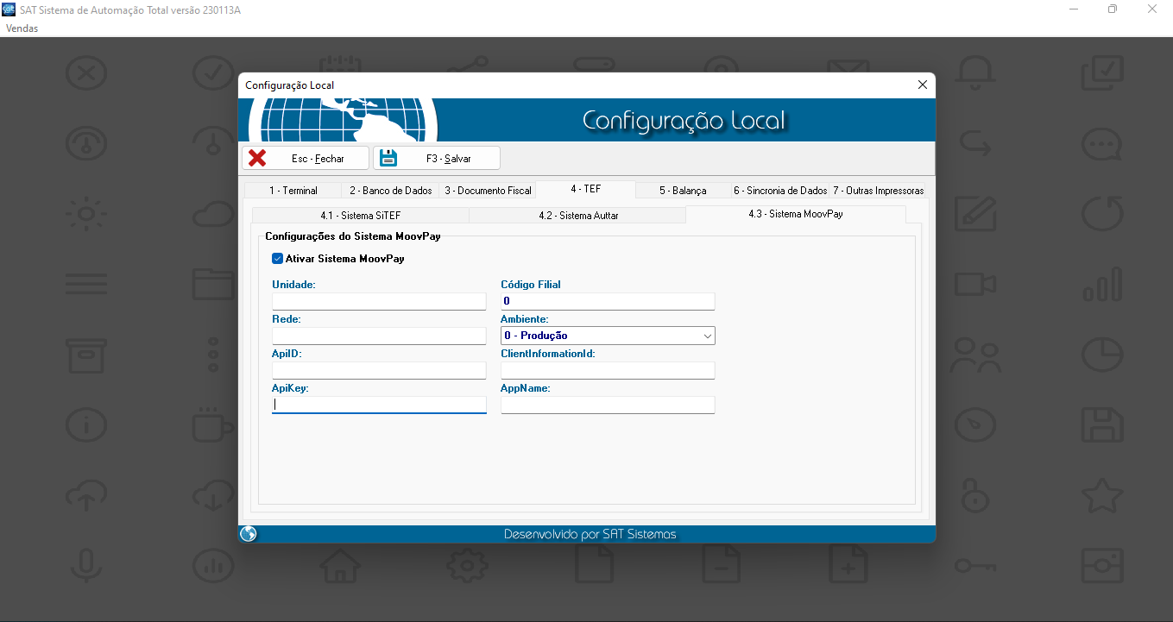Go to the 5 - Balança tab
Viewport: 1173px width, 622px height.
click(682, 191)
